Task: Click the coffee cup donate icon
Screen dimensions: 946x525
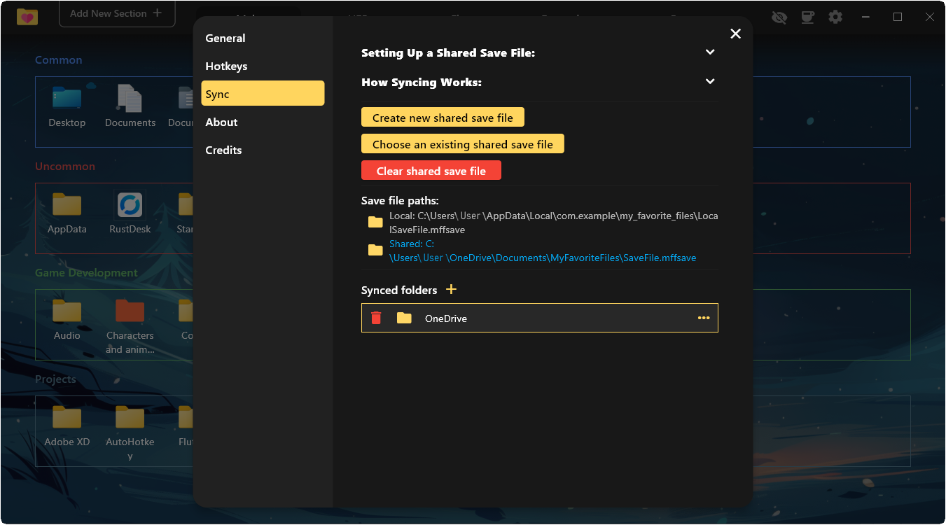Action: click(807, 17)
